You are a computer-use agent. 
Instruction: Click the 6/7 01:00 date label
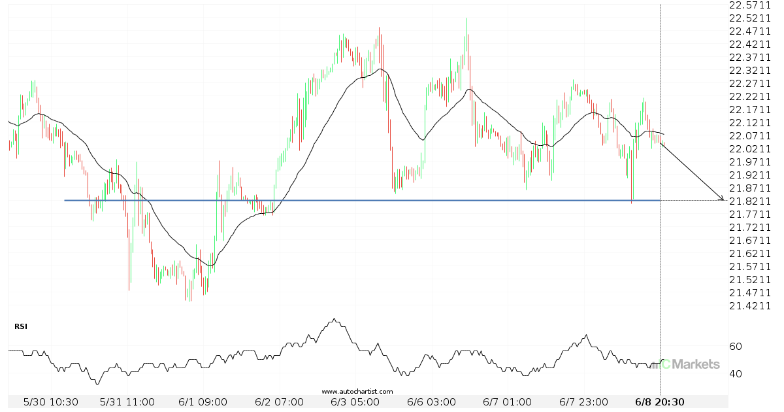pyautogui.click(x=508, y=402)
